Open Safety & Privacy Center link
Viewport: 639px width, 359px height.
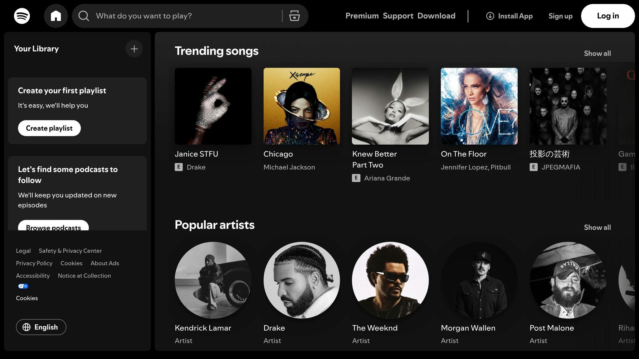(x=70, y=251)
